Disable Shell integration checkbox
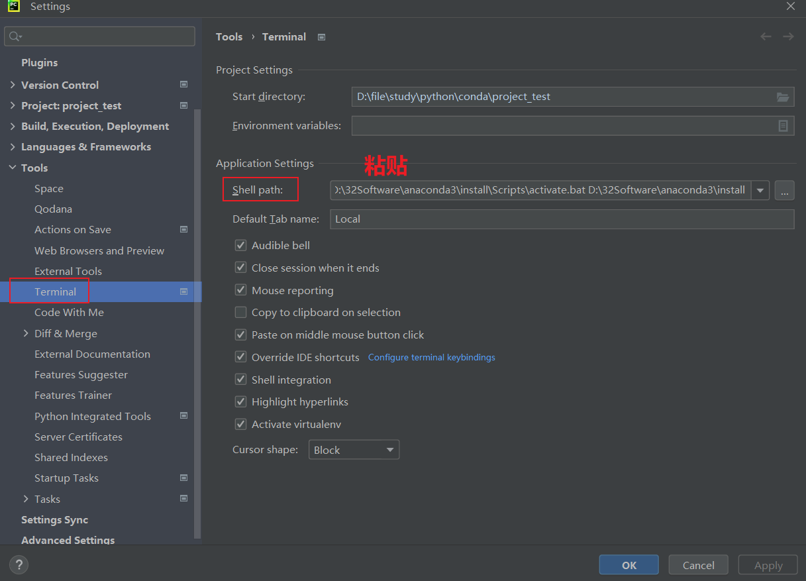The height and width of the screenshot is (581, 806). pyautogui.click(x=240, y=380)
